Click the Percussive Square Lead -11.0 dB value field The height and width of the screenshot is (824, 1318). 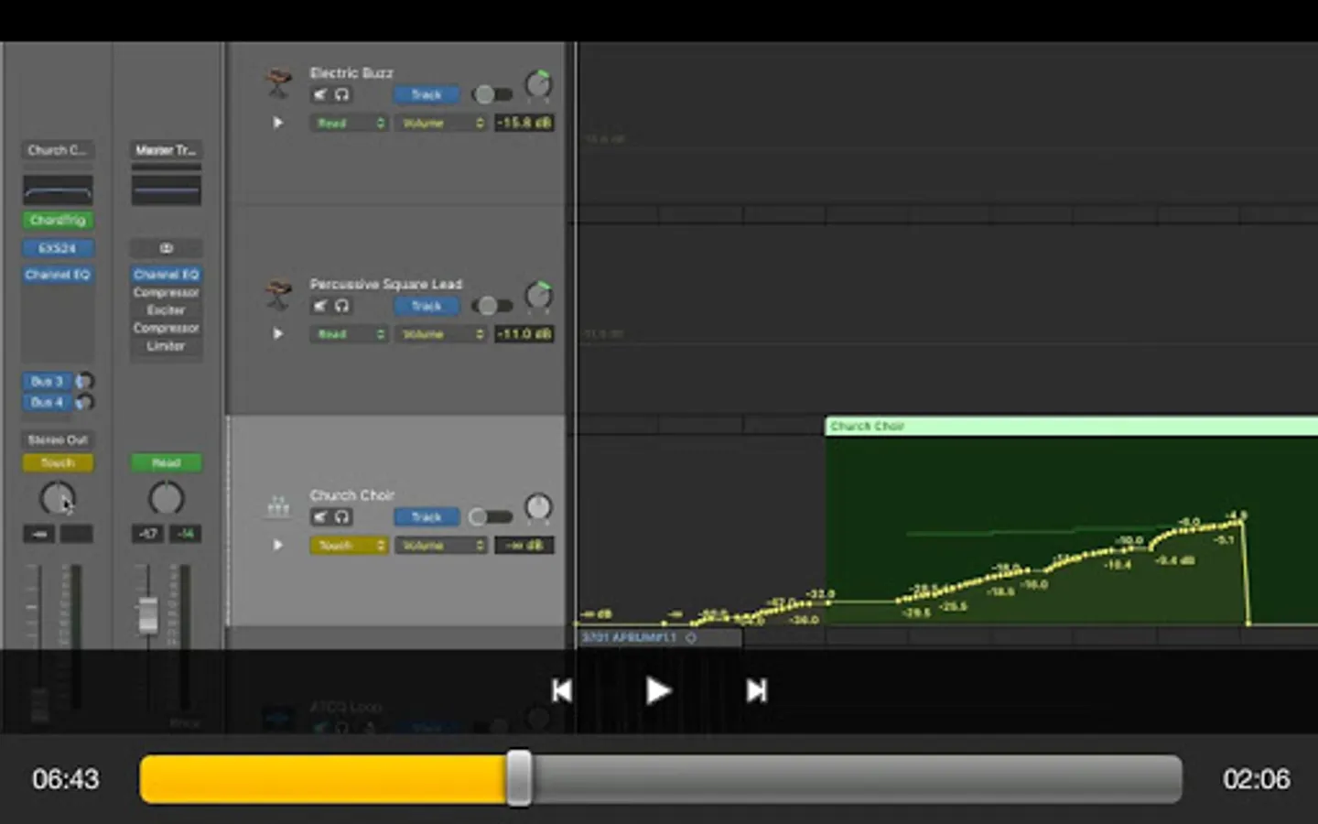click(524, 334)
